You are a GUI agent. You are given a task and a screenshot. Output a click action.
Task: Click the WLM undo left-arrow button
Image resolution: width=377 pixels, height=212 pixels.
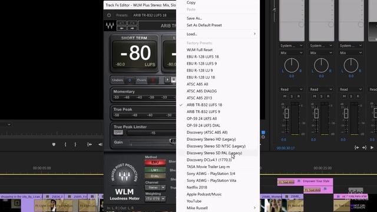(122, 28)
